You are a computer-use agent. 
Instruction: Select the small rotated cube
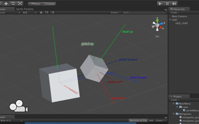(94, 68)
